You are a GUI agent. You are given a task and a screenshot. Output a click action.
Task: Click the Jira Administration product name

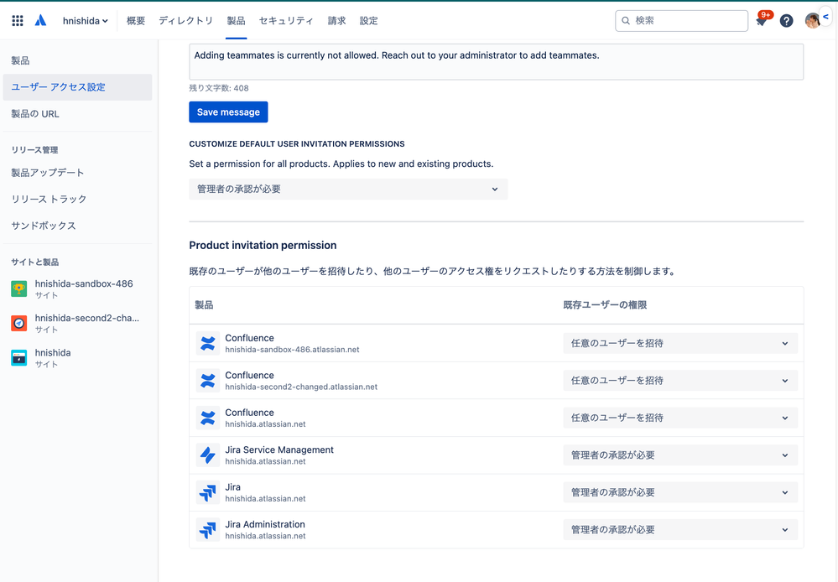pyautogui.click(x=265, y=524)
